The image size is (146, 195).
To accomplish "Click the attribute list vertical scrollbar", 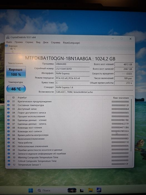I will point(131,125).
